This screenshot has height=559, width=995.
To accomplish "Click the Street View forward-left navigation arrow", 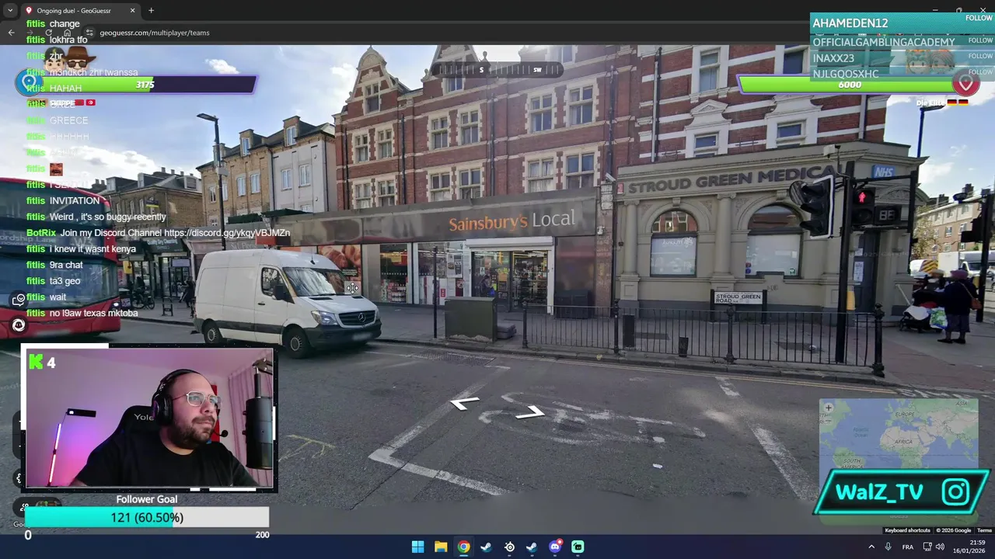I will point(465,403).
